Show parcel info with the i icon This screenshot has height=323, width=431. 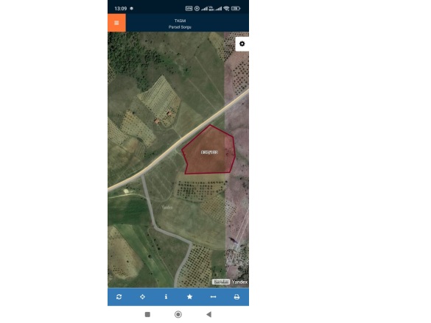(166, 297)
